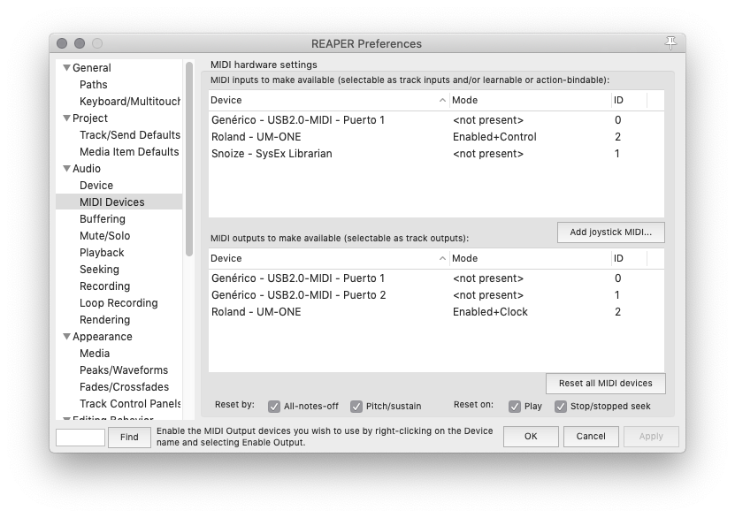The height and width of the screenshot is (518, 735).
Task: Collapse the Project tree section
Action: [66, 118]
